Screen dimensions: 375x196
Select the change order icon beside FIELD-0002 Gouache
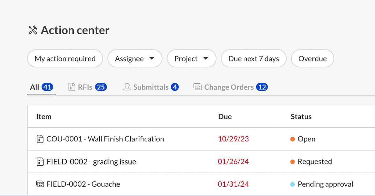click(x=40, y=184)
